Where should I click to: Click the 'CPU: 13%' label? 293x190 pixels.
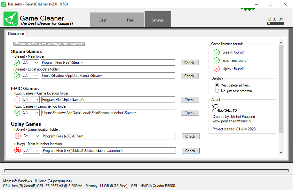[275, 19]
